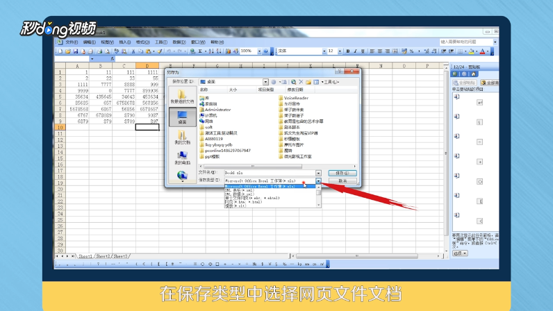Click the Sort Ascending toolbar icon

pyautogui.click(x=211, y=51)
